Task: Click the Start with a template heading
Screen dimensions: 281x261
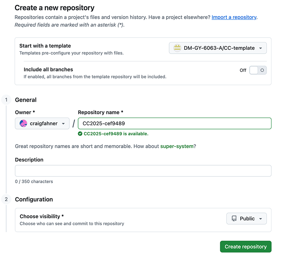Action: (x=45, y=46)
